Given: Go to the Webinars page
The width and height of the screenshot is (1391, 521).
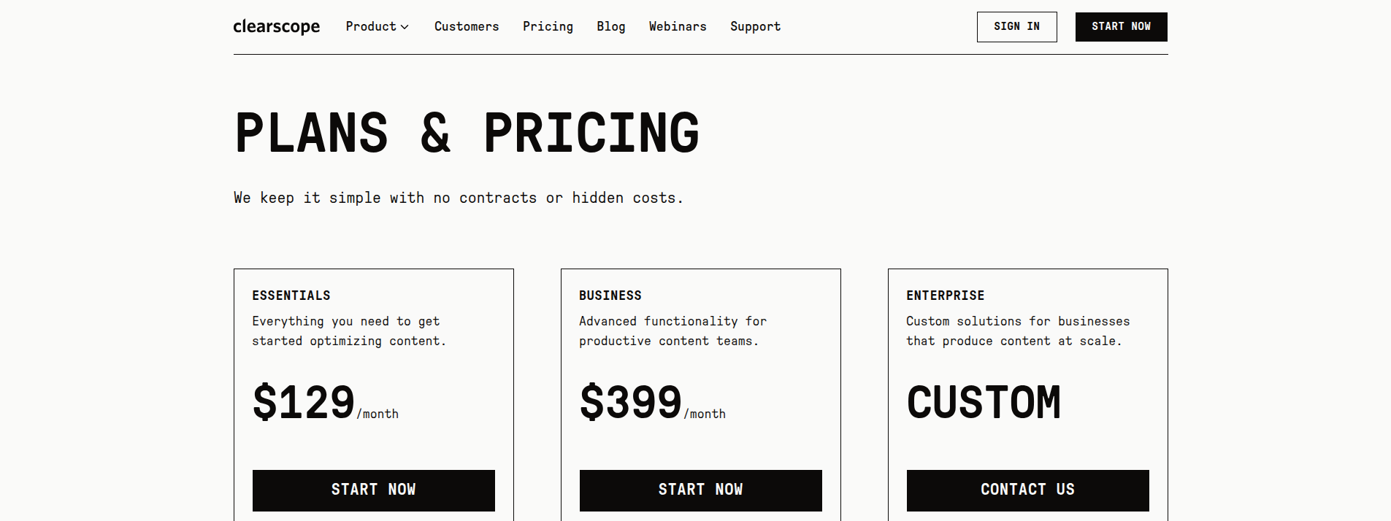Looking at the screenshot, I should [677, 26].
